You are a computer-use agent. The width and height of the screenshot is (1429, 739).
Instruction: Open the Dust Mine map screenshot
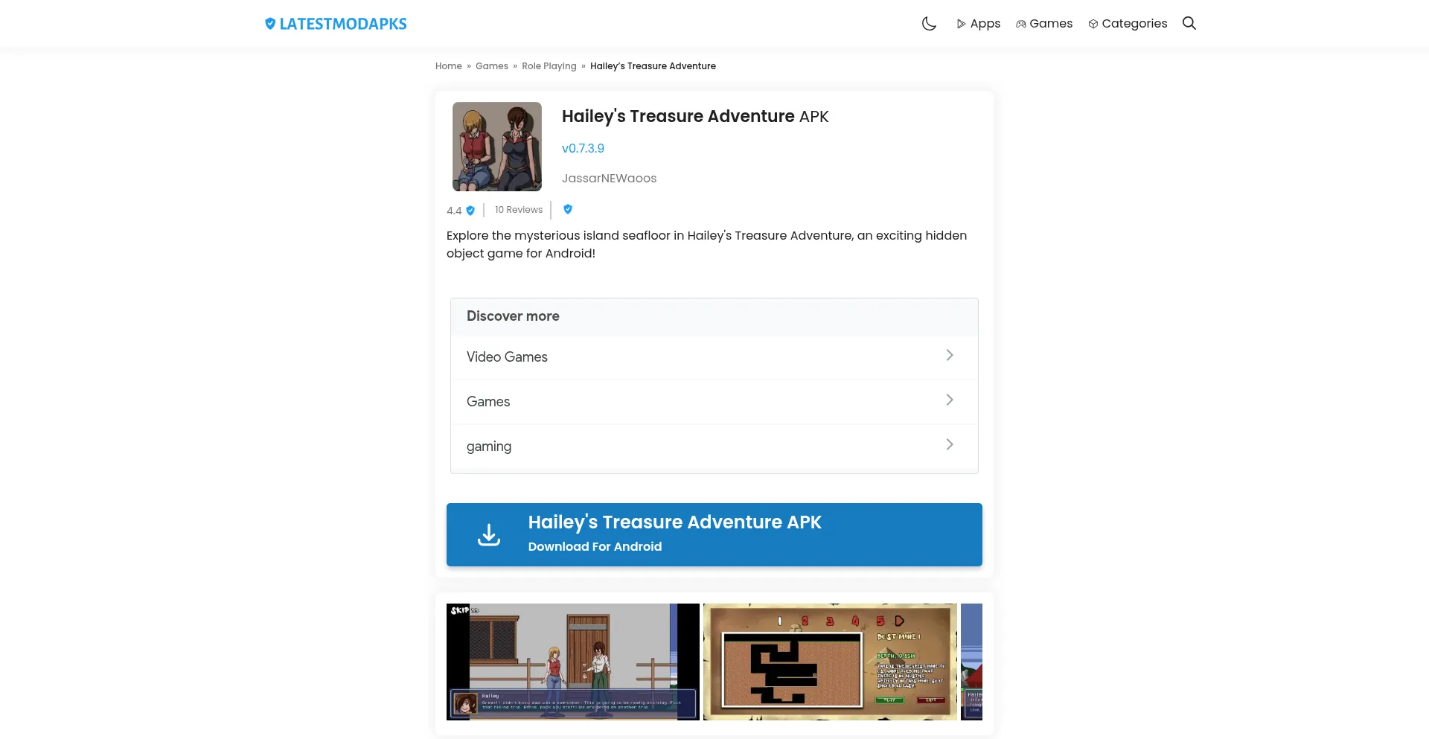coord(830,662)
